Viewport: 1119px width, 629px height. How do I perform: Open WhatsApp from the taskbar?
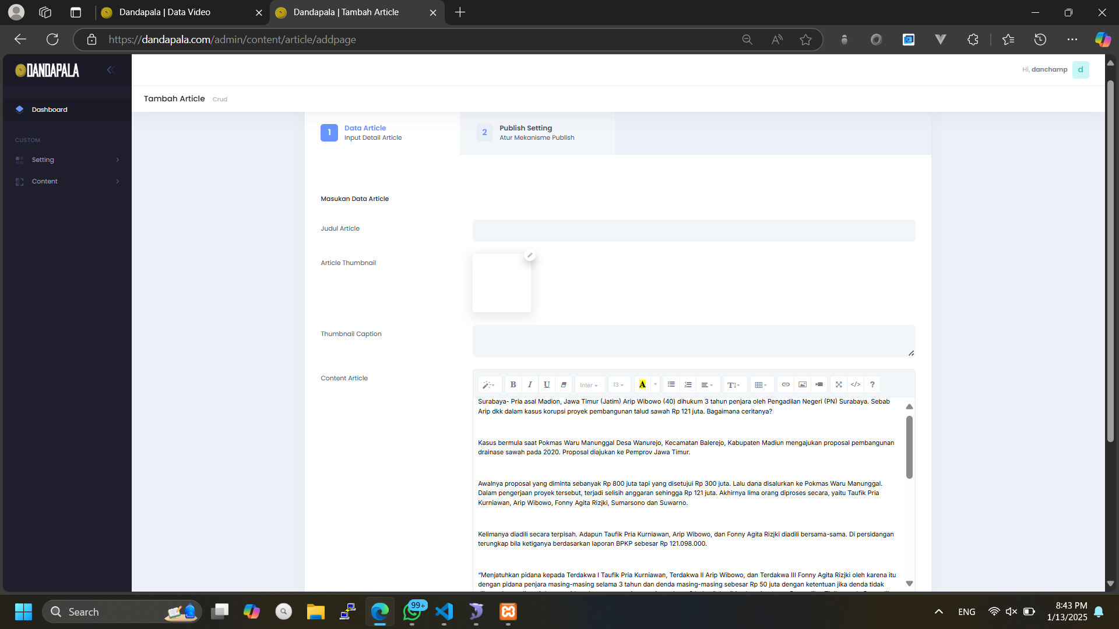coord(412,612)
